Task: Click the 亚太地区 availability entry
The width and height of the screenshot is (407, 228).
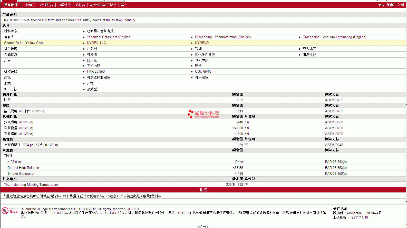Action: (309, 49)
